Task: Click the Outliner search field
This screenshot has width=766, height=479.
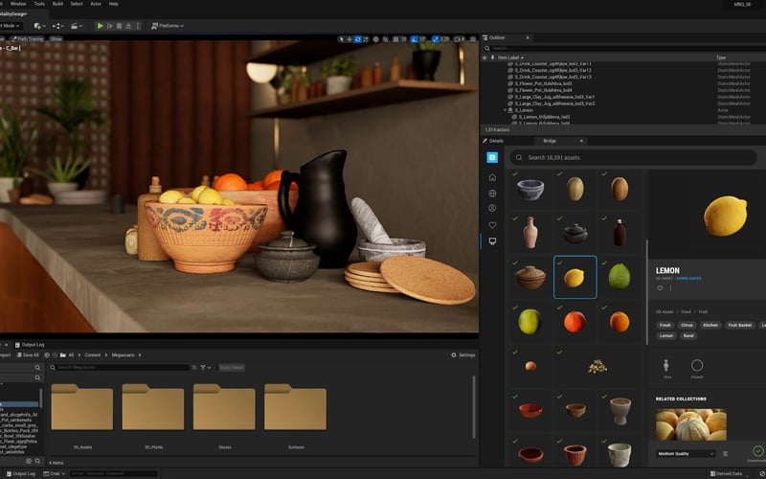Action: click(624, 49)
